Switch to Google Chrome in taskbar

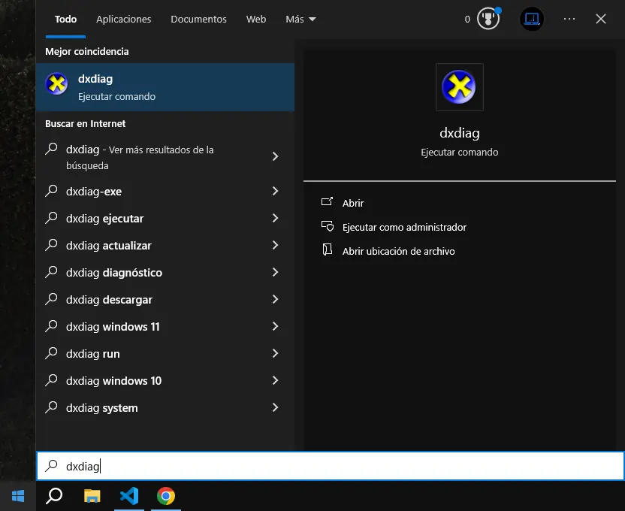click(166, 496)
